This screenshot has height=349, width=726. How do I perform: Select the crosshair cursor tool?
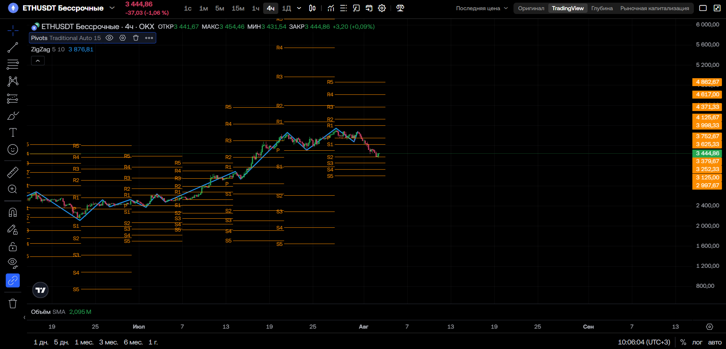(13, 31)
